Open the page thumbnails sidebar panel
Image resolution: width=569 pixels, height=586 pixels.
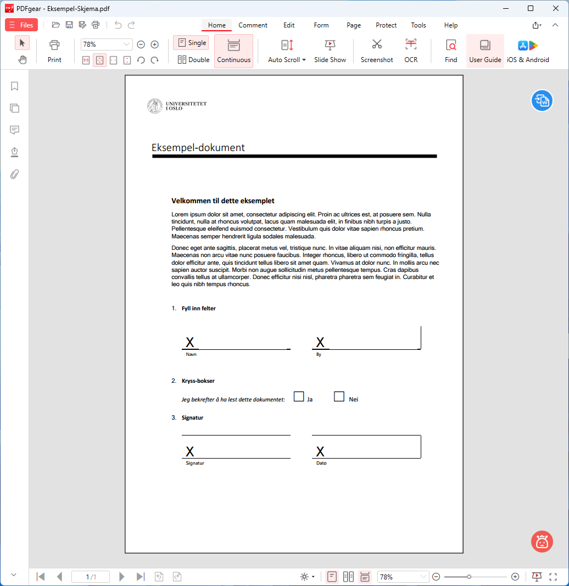point(15,108)
